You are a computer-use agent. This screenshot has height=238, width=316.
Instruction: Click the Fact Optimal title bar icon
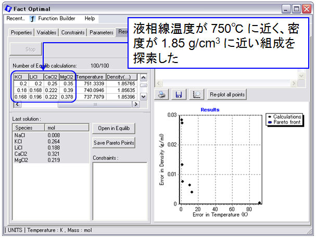click(x=8, y=8)
